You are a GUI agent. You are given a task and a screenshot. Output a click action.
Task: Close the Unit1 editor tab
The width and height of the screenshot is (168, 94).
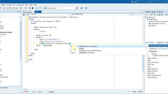[x=40, y=12]
